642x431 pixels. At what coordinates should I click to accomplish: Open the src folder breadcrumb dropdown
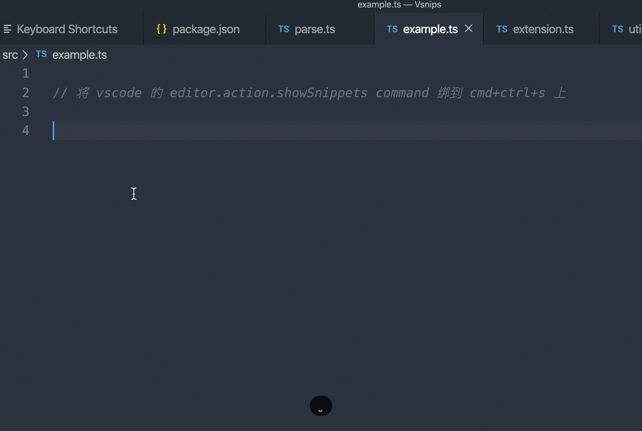tap(10, 55)
